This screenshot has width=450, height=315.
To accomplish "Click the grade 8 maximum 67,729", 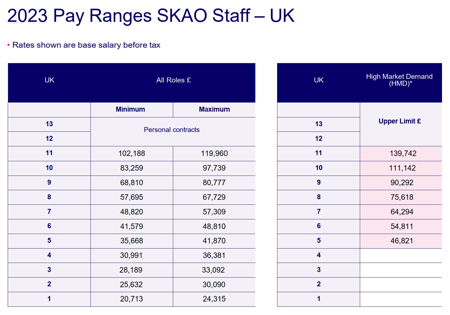I will click(x=214, y=197).
